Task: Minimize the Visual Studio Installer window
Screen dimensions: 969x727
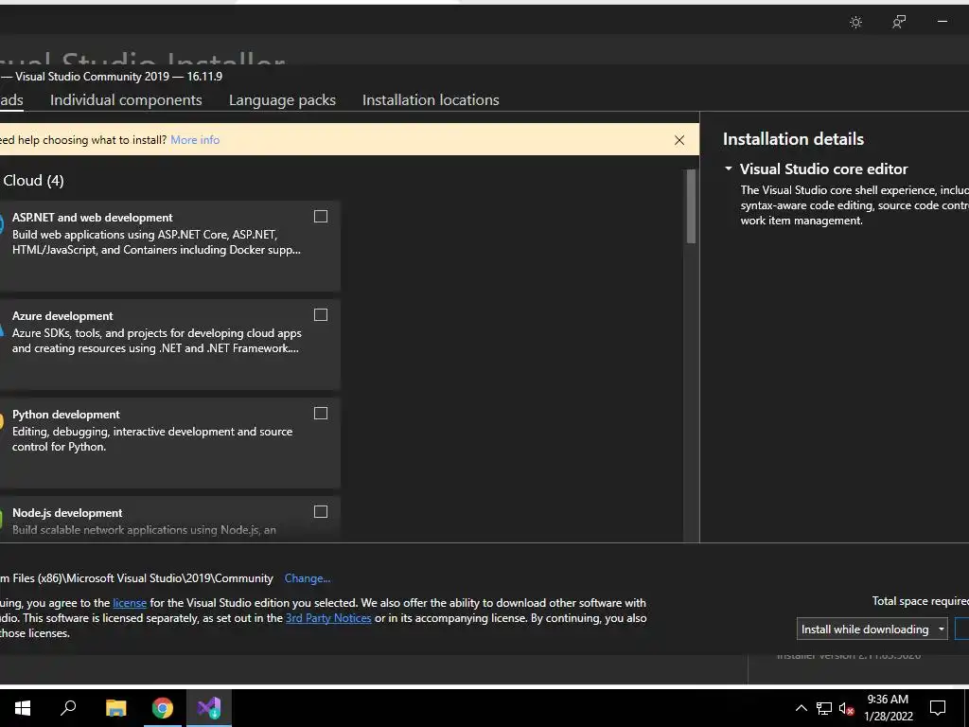Action: tap(942, 22)
